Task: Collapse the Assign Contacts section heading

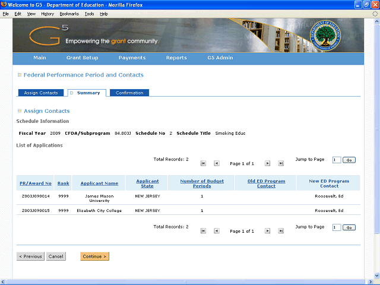Action: coord(20,111)
